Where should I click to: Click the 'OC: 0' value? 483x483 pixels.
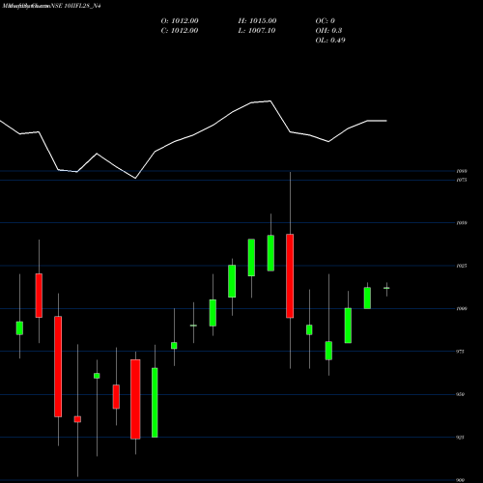pos(326,21)
